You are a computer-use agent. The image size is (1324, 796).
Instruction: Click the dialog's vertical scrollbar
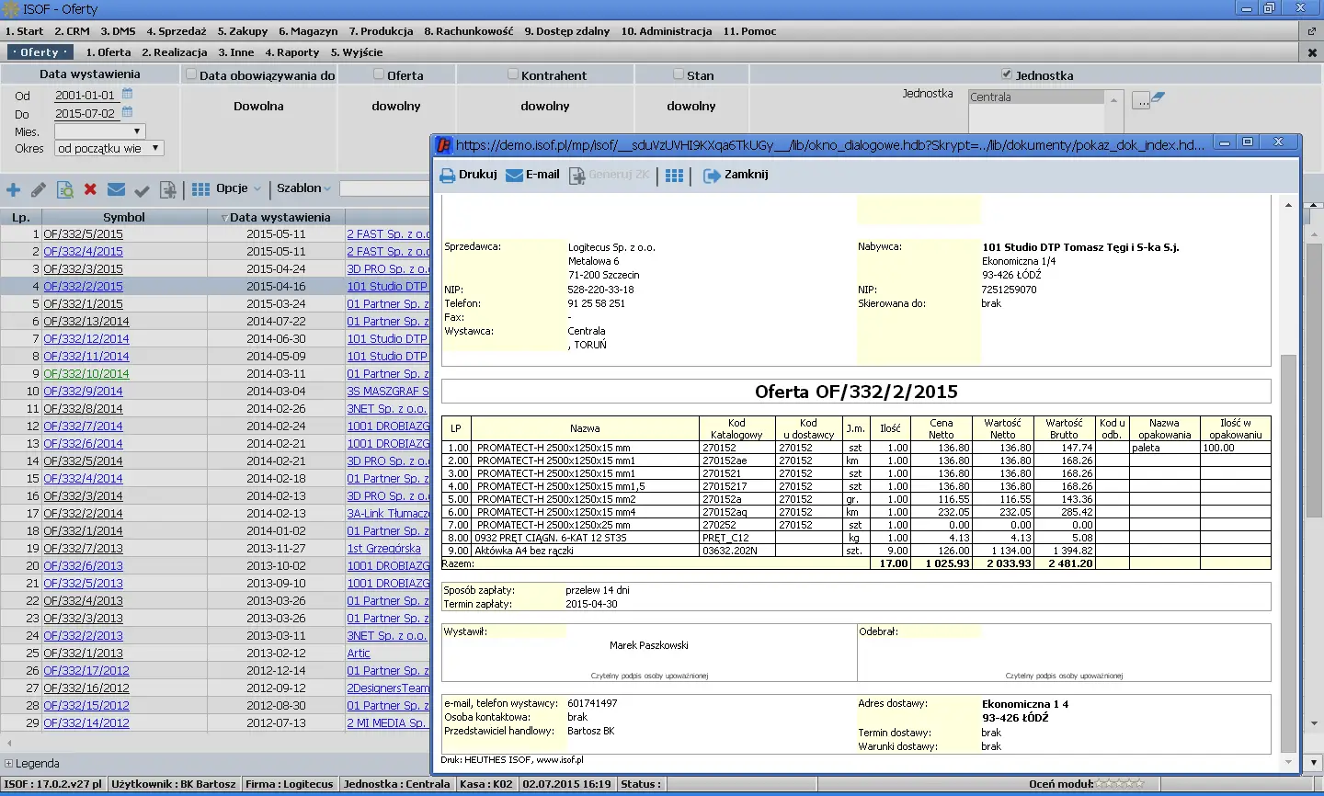click(1287, 552)
